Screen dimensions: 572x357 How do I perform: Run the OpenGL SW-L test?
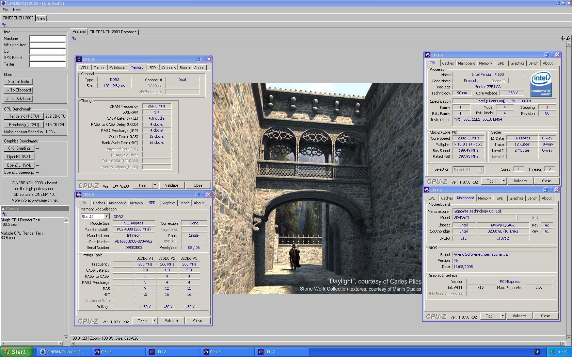[x=19, y=157]
